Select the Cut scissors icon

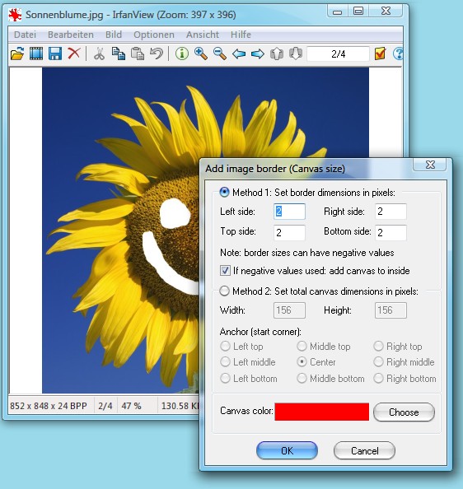click(x=99, y=54)
